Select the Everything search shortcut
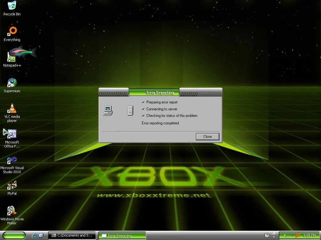The image size is (321, 240). (x=12, y=34)
